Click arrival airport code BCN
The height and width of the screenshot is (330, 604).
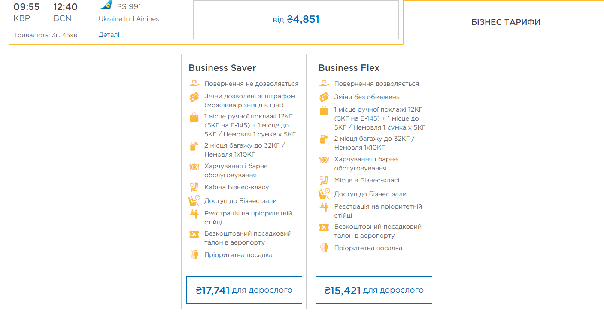(x=62, y=18)
